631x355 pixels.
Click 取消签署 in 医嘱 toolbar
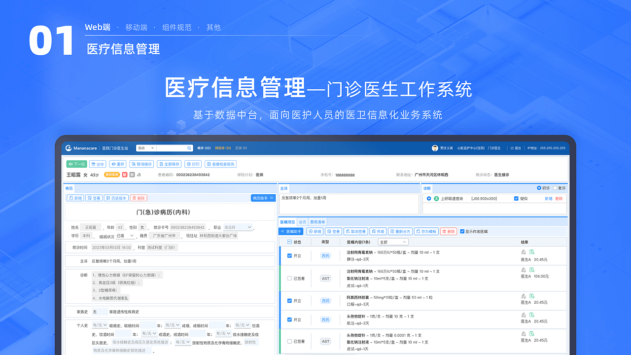tap(355, 231)
